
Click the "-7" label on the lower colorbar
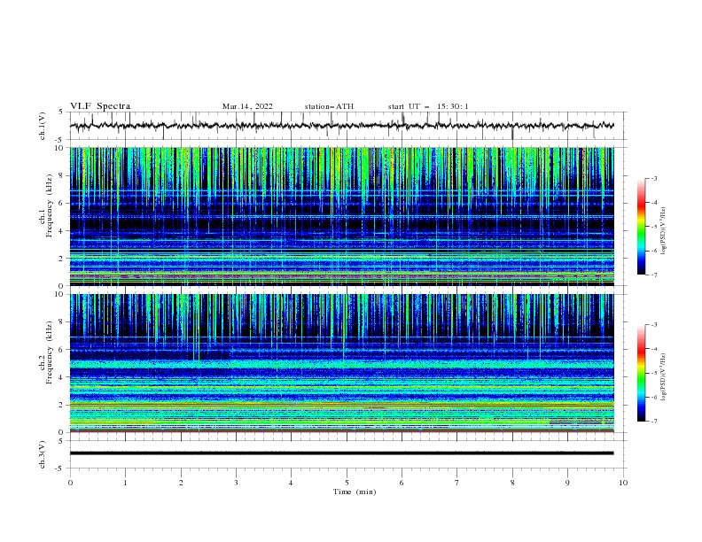(654, 421)
